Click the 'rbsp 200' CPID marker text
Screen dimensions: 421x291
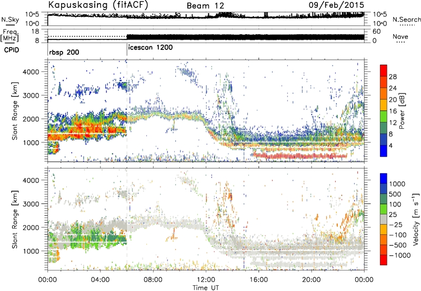point(64,52)
